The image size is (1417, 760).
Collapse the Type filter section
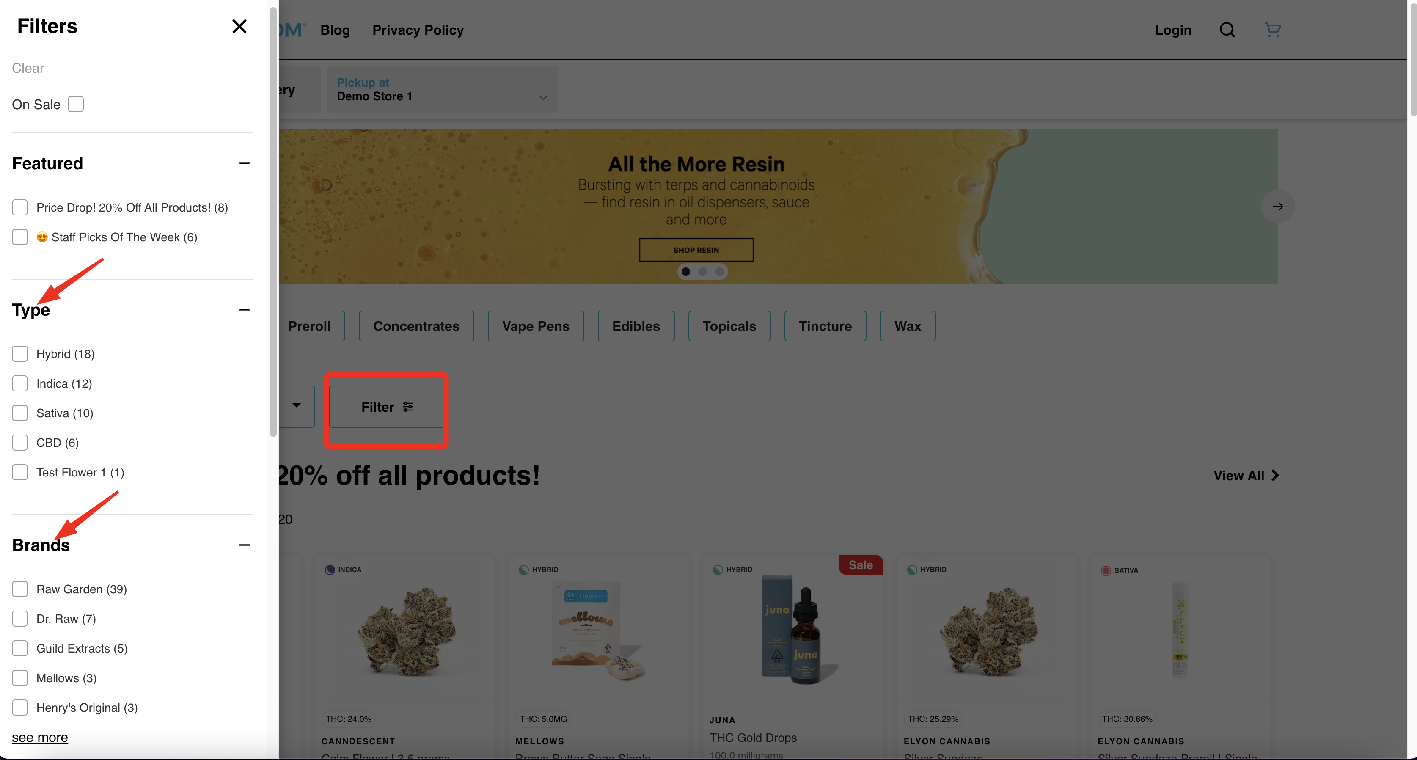tap(244, 310)
